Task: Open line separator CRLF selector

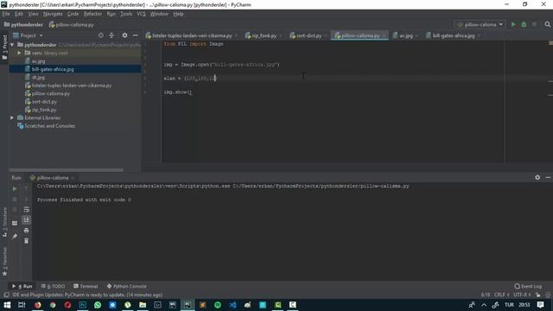Action: 501,295
